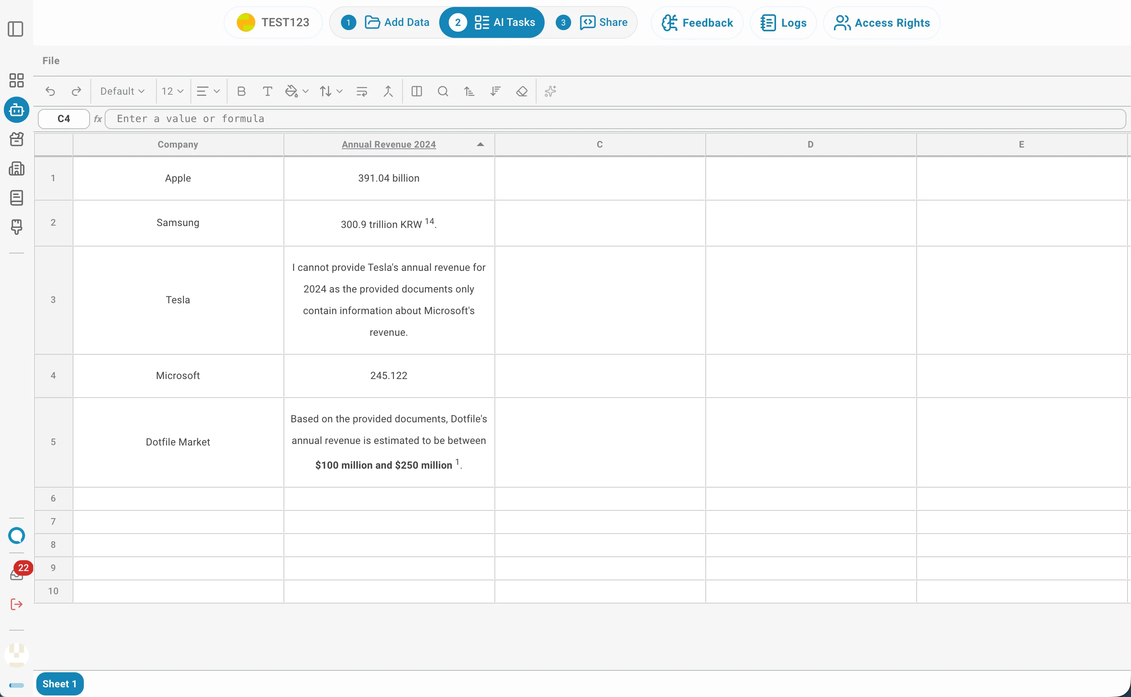Open the user avatar at bottom
This screenshot has width=1131, height=697.
(17, 655)
